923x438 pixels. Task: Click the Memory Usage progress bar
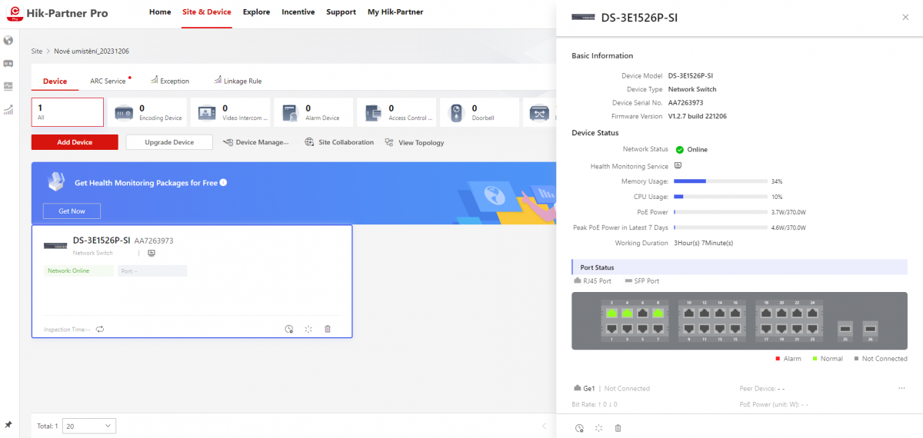(720, 181)
